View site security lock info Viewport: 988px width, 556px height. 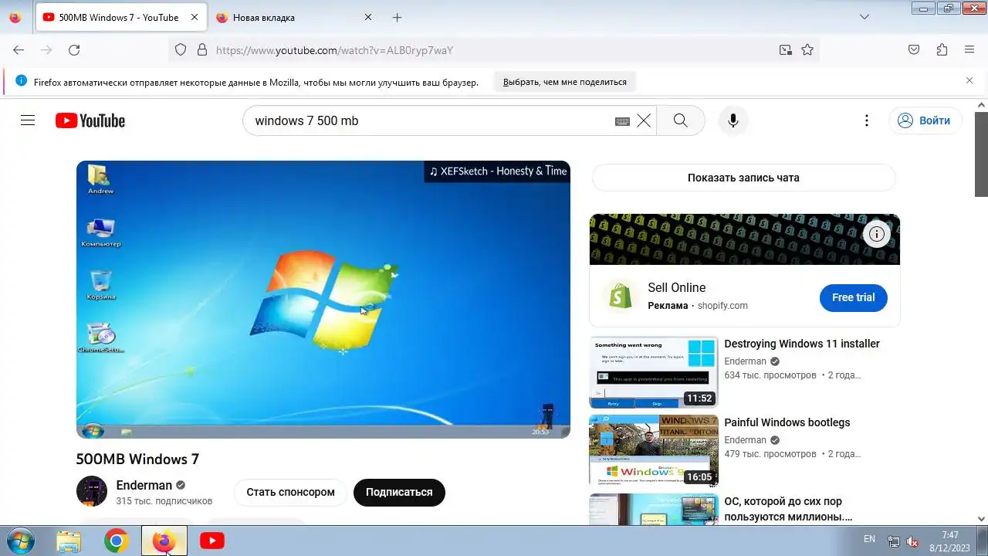pyautogui.click(x=202, y=50)
